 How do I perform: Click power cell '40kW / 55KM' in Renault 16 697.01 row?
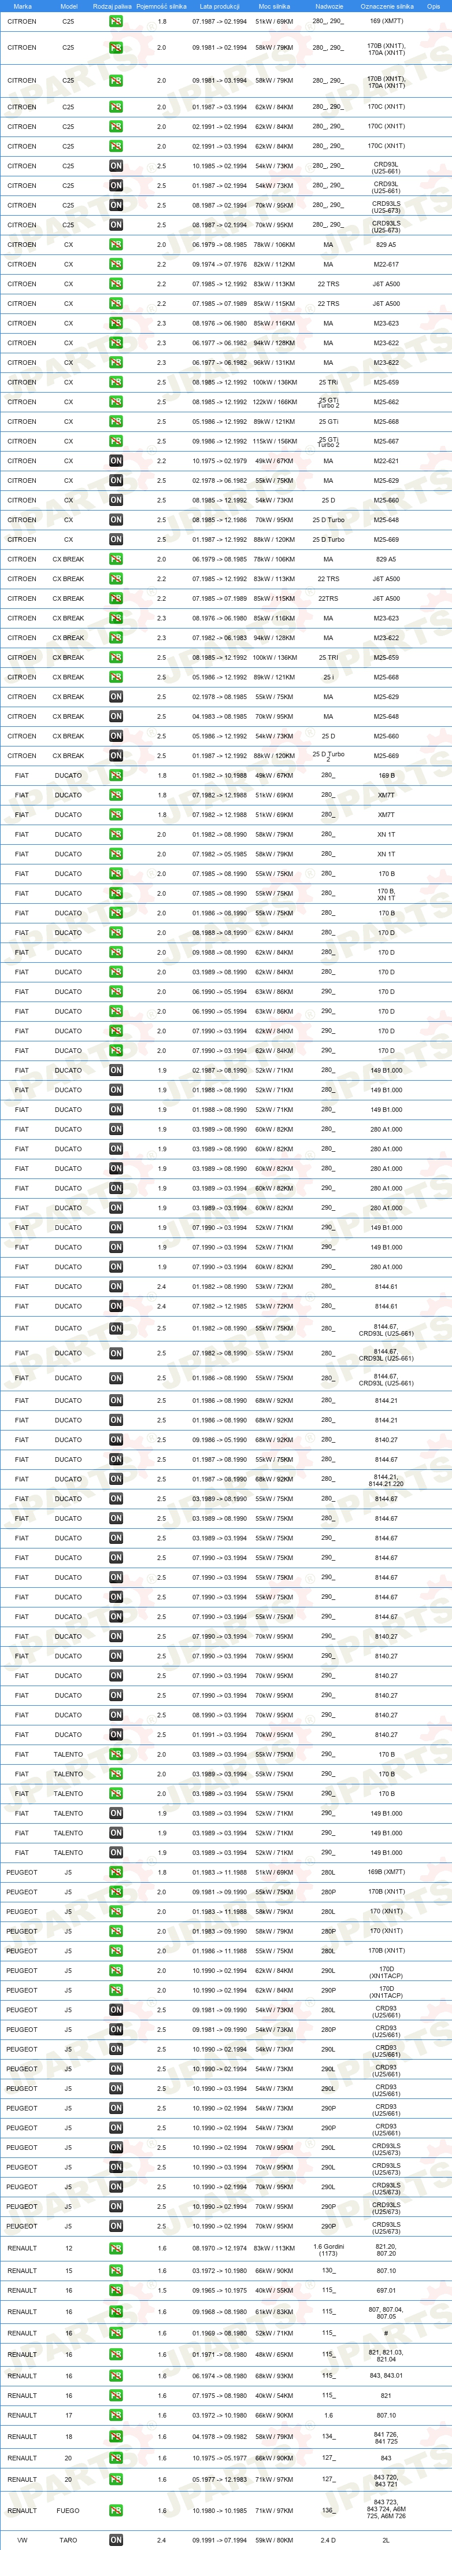pyautogui.click(x=274, y=2290)
